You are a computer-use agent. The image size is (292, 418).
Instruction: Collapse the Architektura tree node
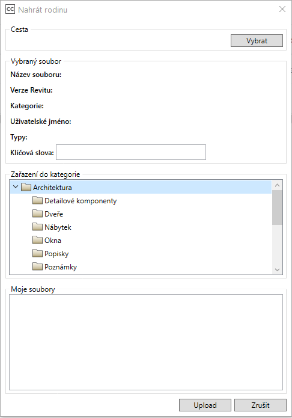(16, 187)
